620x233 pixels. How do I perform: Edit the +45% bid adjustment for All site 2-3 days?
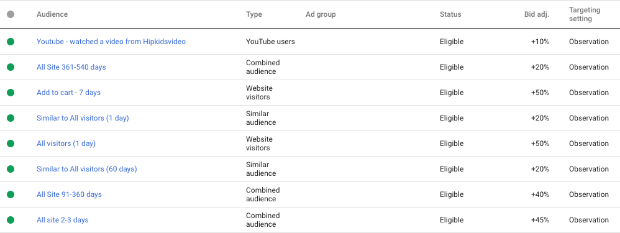coord(540,220)
